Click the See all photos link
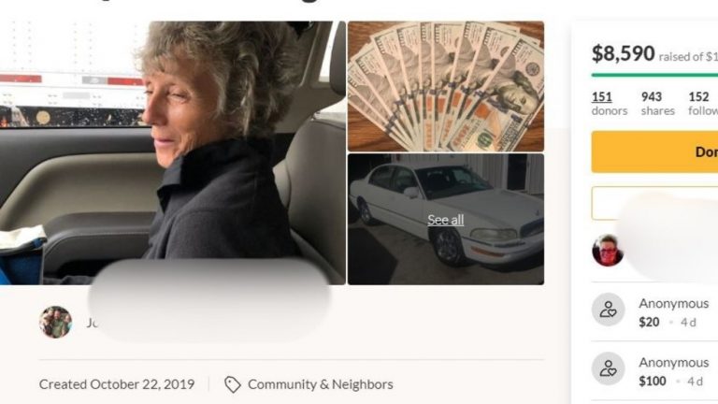718x404 pixels. (x=446, y=220)
